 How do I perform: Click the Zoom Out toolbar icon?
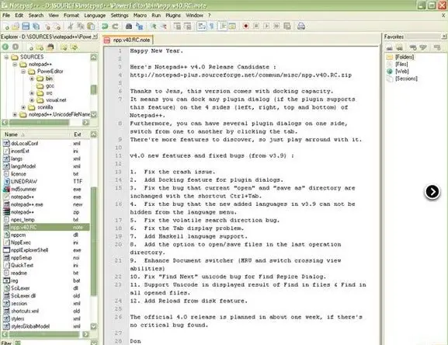(x=163, y=26)
